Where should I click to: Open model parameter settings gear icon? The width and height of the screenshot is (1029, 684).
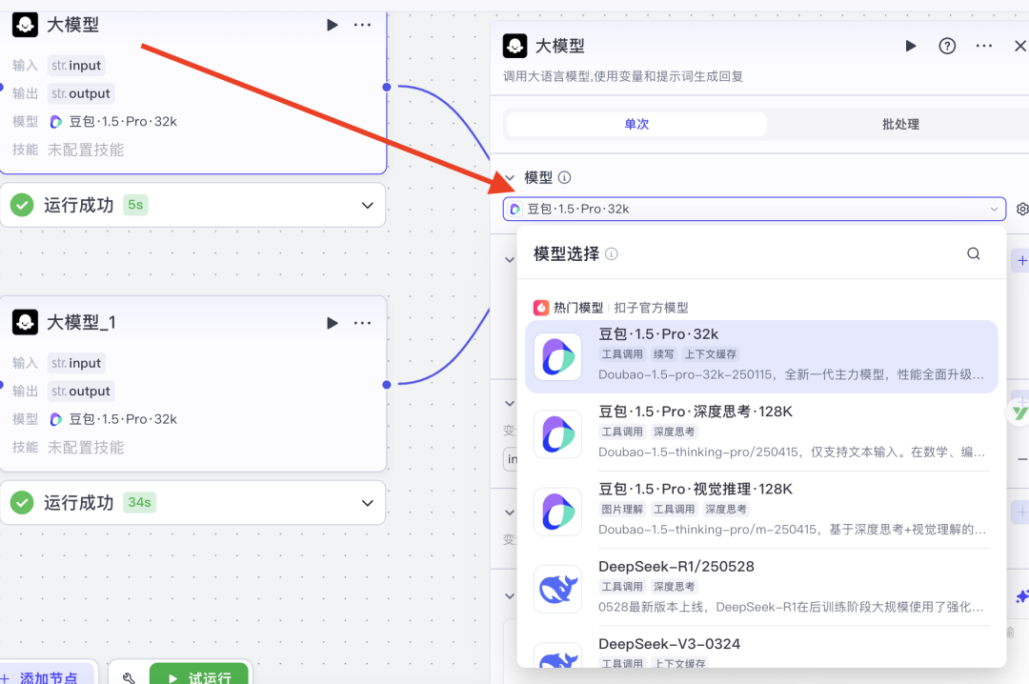click(x=1022, y=209)
